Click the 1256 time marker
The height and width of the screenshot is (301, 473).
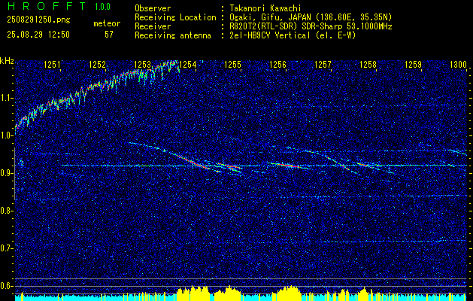[x=277, y=64]
